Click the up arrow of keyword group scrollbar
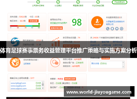 [x=123, y=62]
